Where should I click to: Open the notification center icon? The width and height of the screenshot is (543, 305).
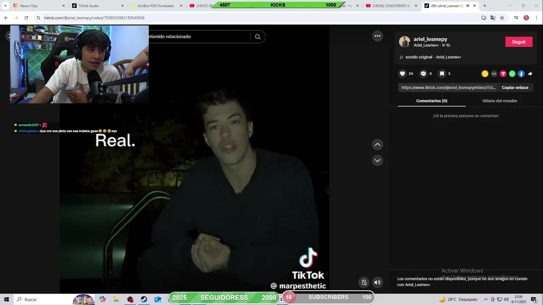coord(534,299)
